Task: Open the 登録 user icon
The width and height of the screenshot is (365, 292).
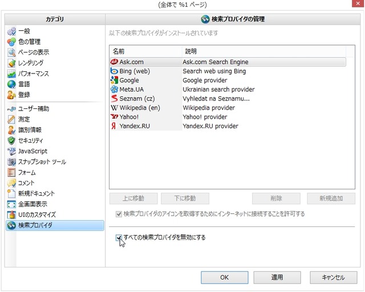Action: (11, 95)
